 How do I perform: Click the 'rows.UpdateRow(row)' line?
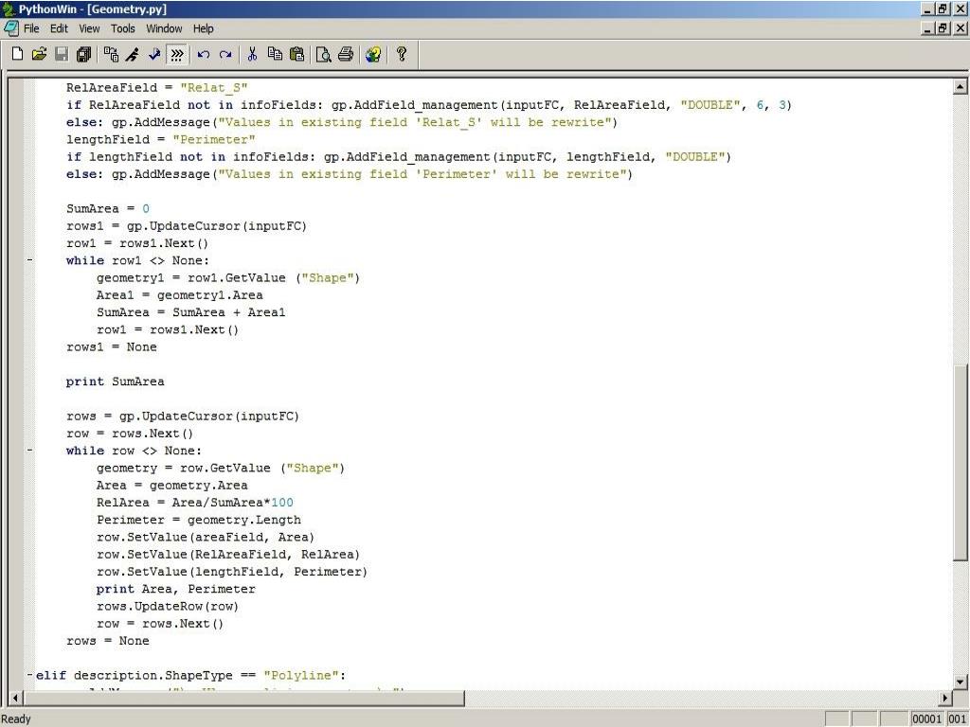pyautogui.click(x=168, y=607)
